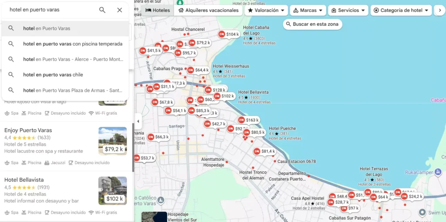Click the $163 k map marker
The image size is (446, 222).
point(249,120)
